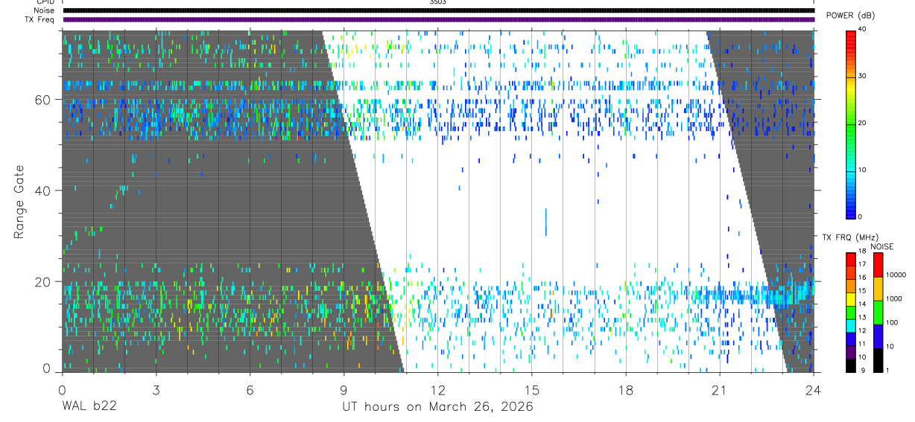
Task: Click the 13 label on the TX FRQ legend
Action: pyautogui.click(x=862, y=317)
